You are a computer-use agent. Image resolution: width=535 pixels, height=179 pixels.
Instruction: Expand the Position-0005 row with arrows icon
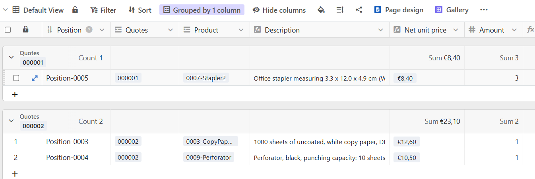point(35,78)
